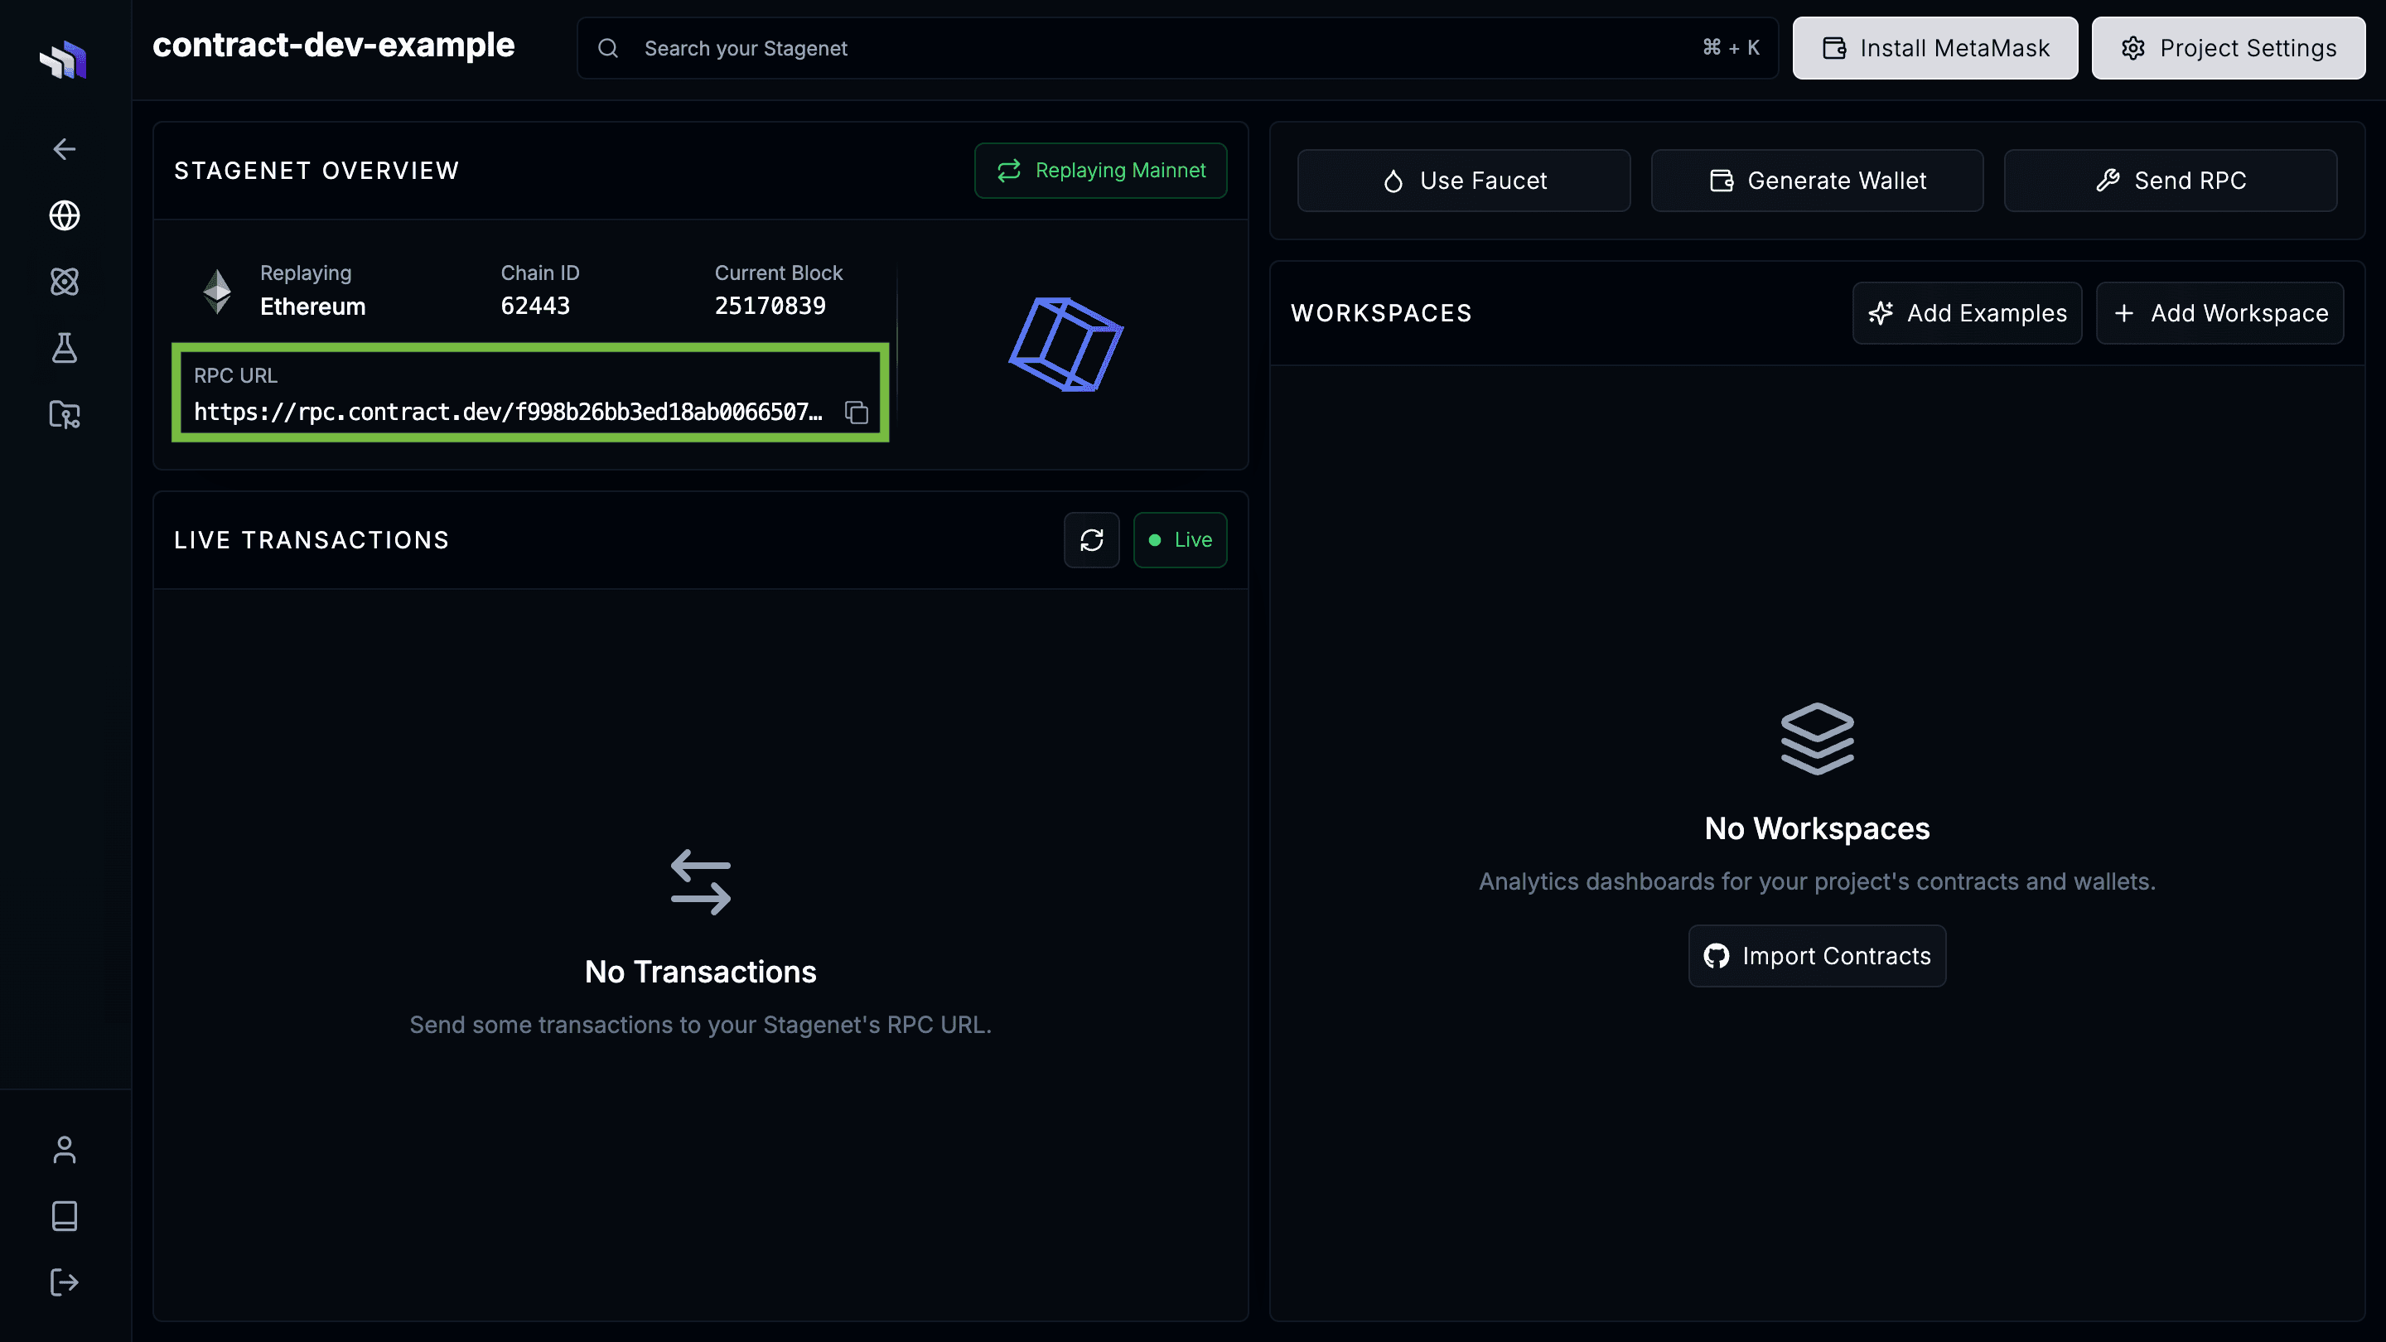Image resolution: width=2386 pixels, height=1342 pixels.
Task: Click the contract-dev-example project title
Action: click(333, 46)
